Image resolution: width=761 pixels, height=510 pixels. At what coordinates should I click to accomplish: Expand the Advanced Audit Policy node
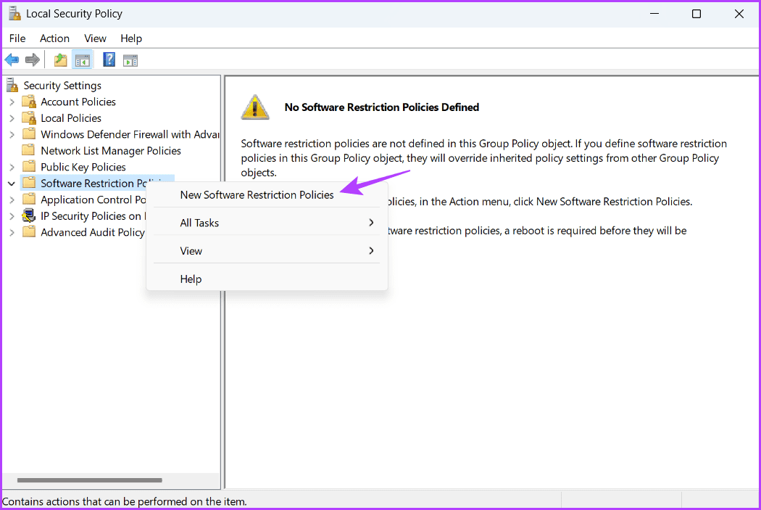[12, 233]
